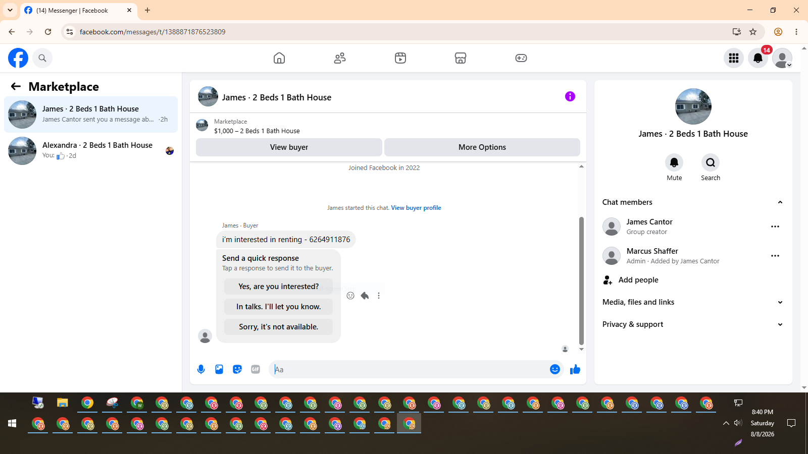The height and width of the screenshot is (454, 808).
Task: Open notifications bell with 14 badge
Action: [x=758, y=58]
